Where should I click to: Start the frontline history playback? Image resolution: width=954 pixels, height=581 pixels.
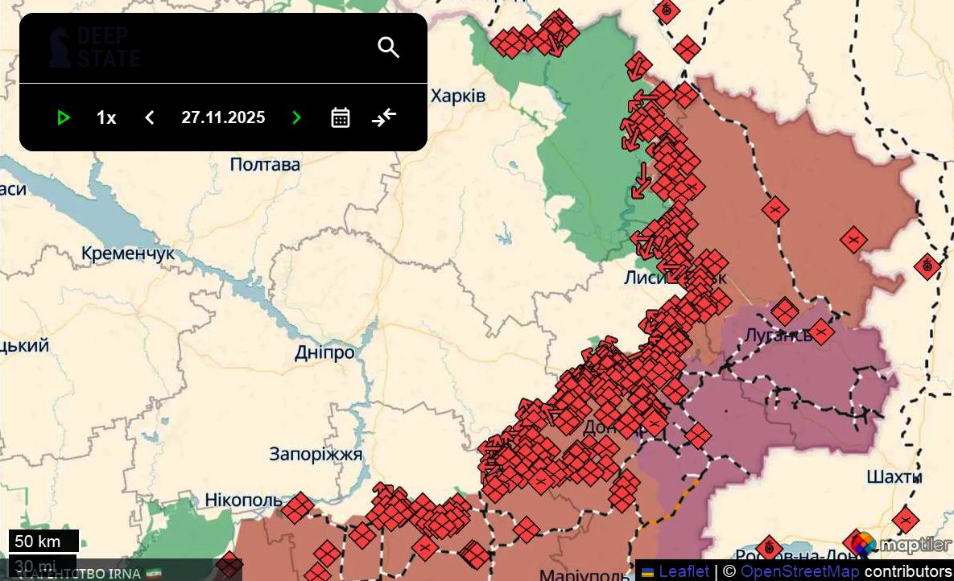point(63,117)
